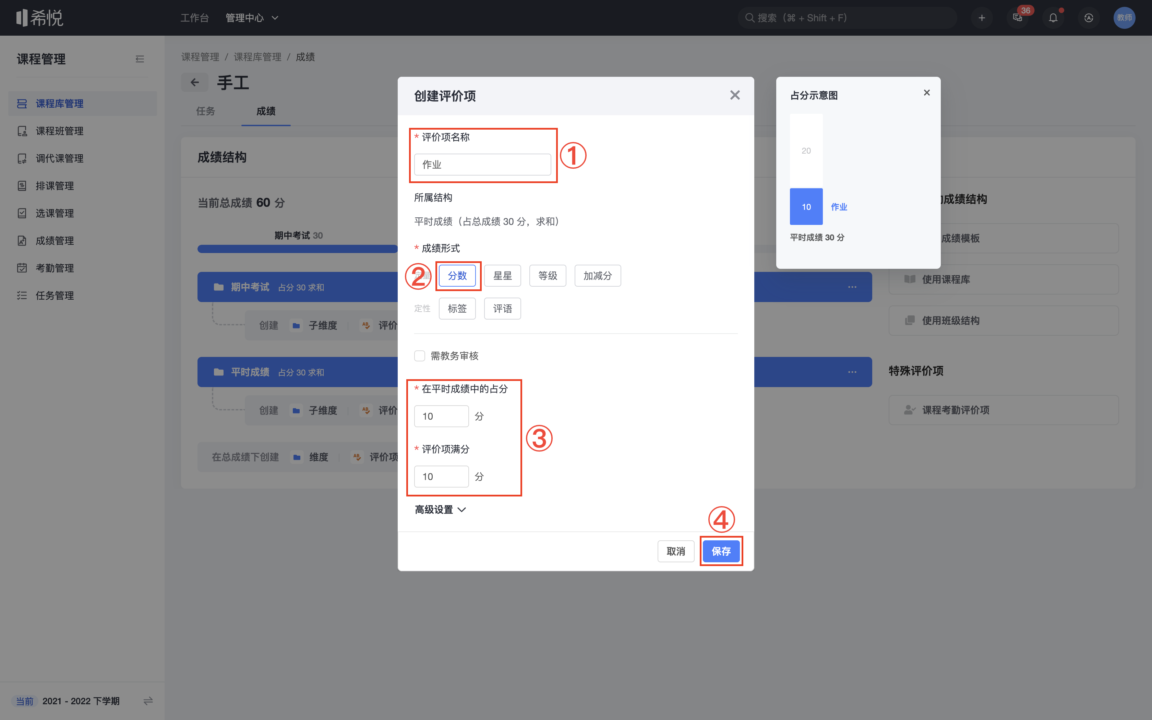Click the 在平时成绩中的占分 input field
Screen dimensions: 1152x720
441,416
